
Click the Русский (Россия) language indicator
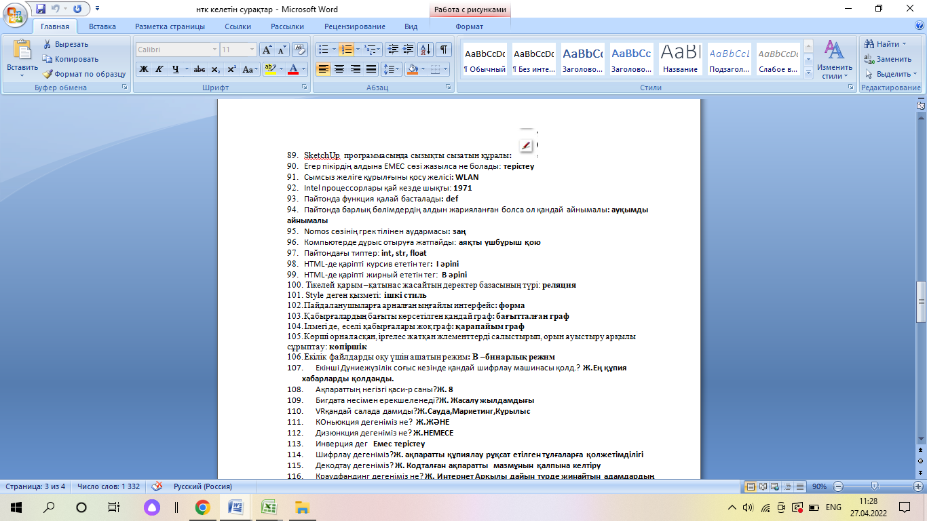click(203, 486)
